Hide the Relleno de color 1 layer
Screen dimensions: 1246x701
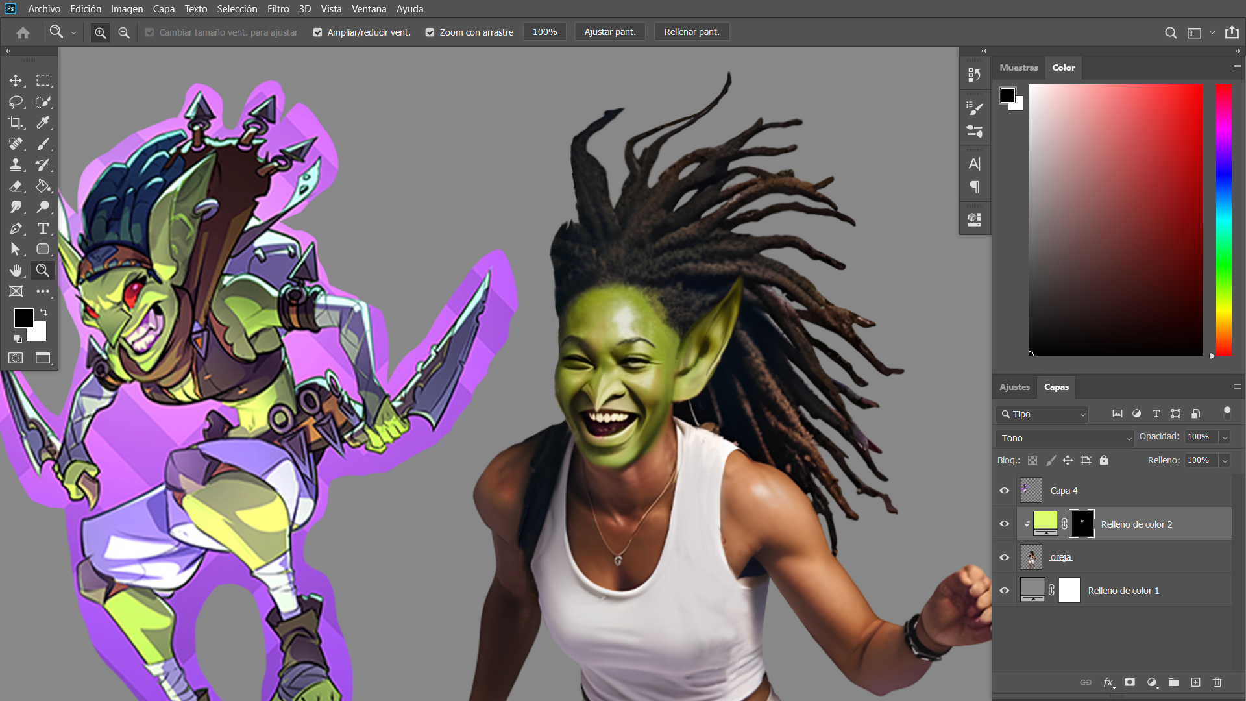pyautogui.click(x=1005, y=591)
